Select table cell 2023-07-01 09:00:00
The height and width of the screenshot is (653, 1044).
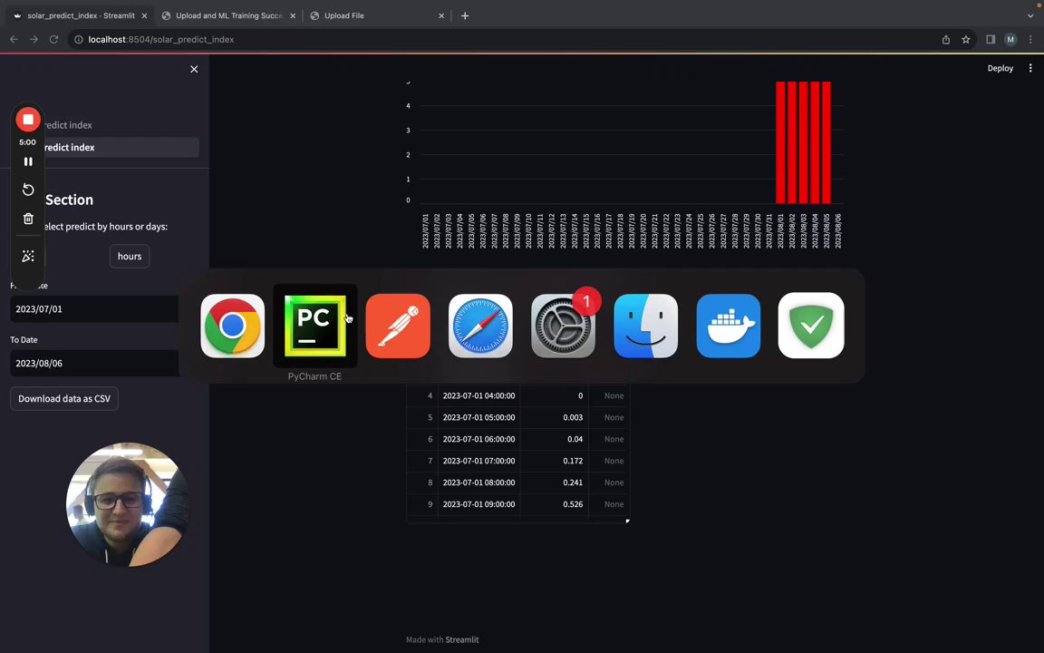478,504
